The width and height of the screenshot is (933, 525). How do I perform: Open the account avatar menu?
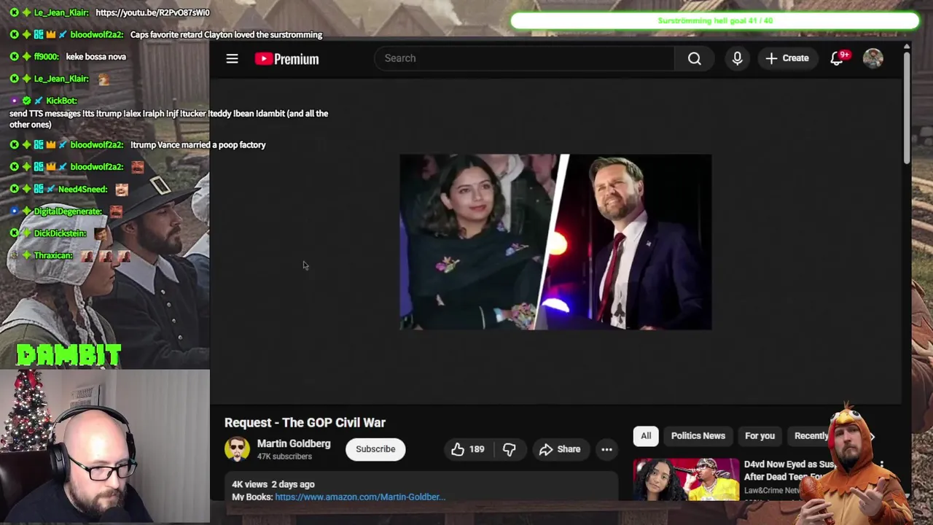(873, 58)
